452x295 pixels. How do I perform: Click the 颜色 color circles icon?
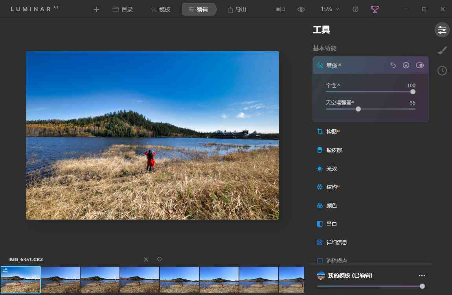point(320,205)
